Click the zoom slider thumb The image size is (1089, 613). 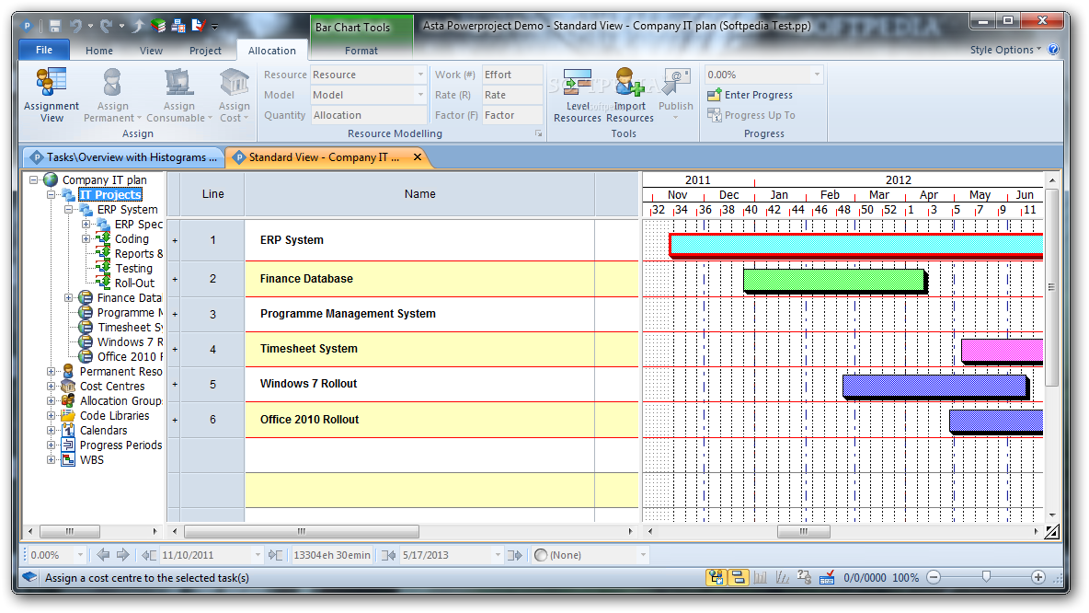tap(985, 576)
